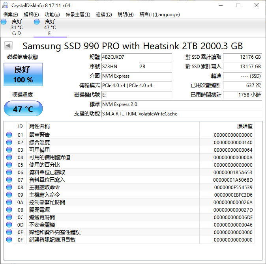This screenshot has width=266, height=264.
Task: Click the 硬碟溫度 label
Action: tap(22, 95)
